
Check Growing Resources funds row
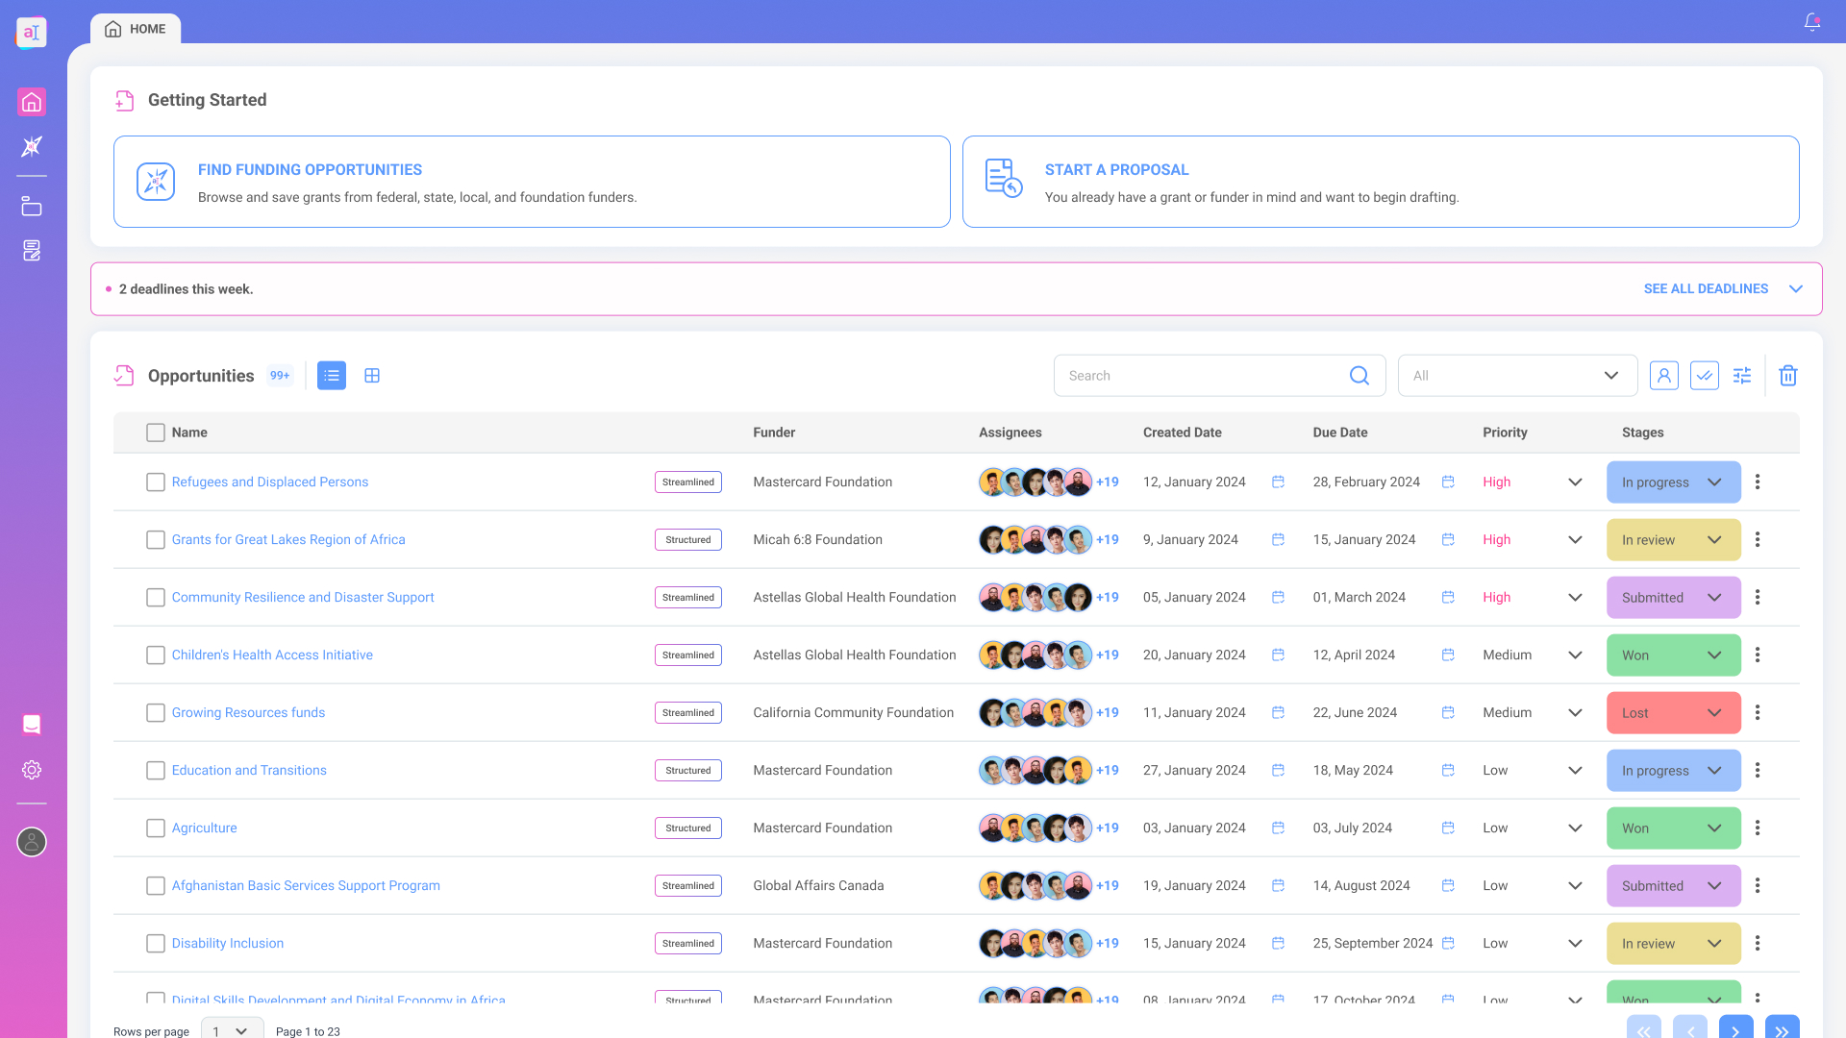click(156, 712)
